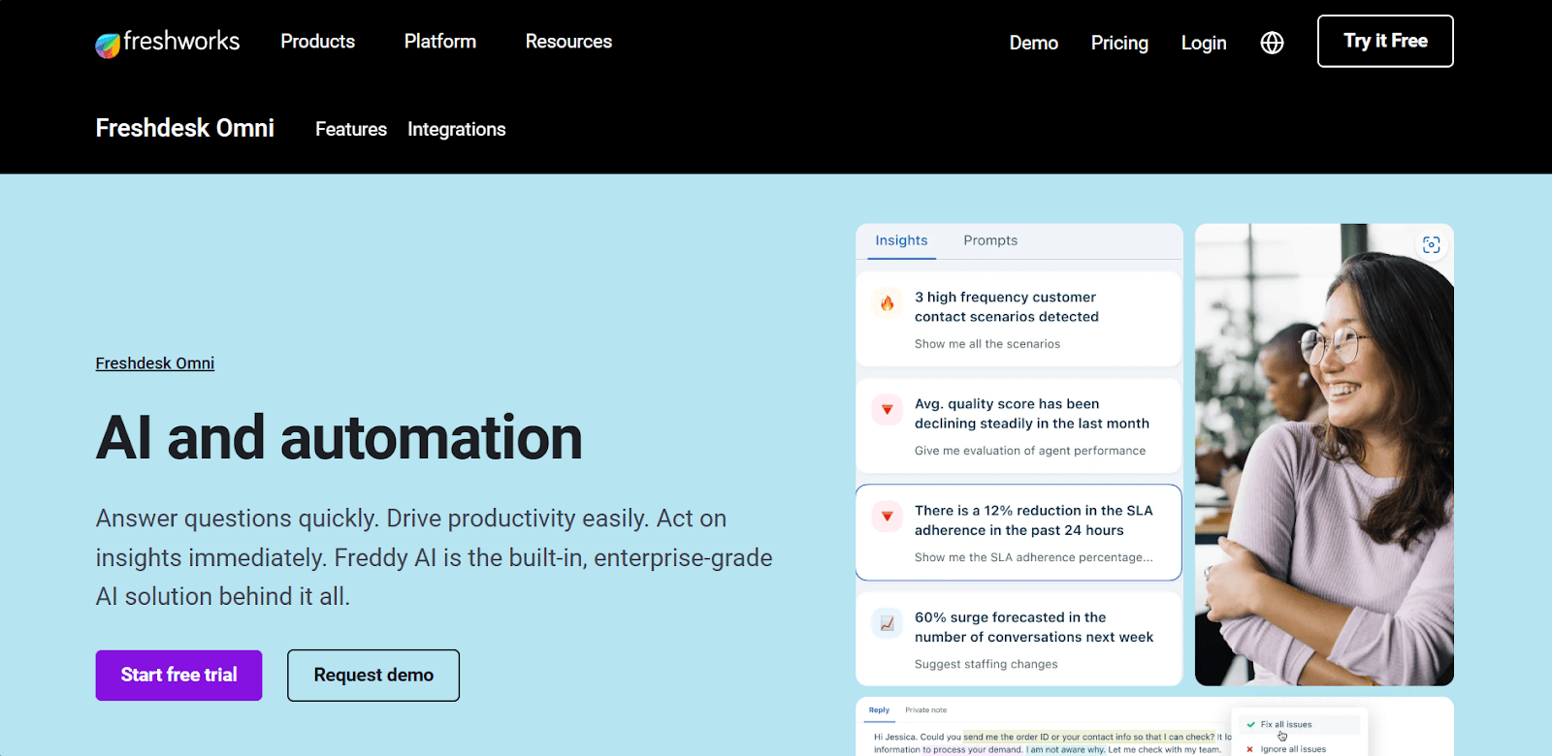Click 3 high frequency customer contact scenarios text
1552x756 pixels.
[1007, 307]
